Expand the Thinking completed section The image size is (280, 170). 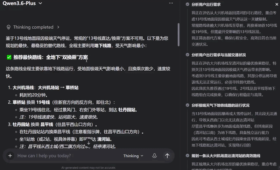(58, 27)
